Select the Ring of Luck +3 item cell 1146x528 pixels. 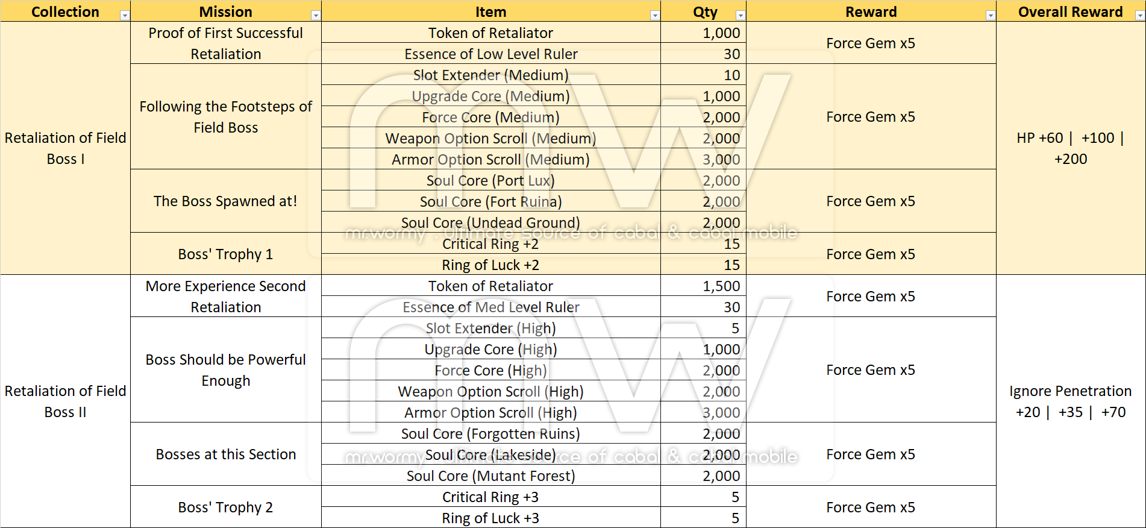pyautogui.click(x=490, y=518)
